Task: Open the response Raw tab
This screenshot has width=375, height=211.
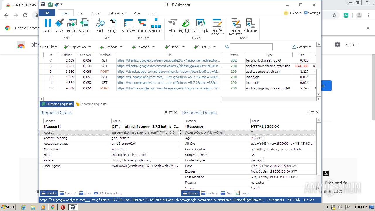Action: [226, 193]
